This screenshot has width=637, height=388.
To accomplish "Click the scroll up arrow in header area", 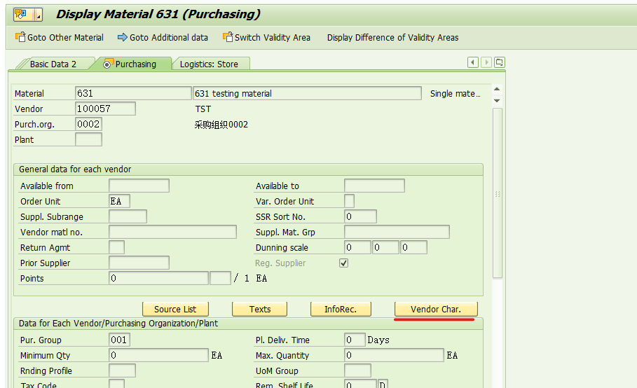I will click(497, 89).
